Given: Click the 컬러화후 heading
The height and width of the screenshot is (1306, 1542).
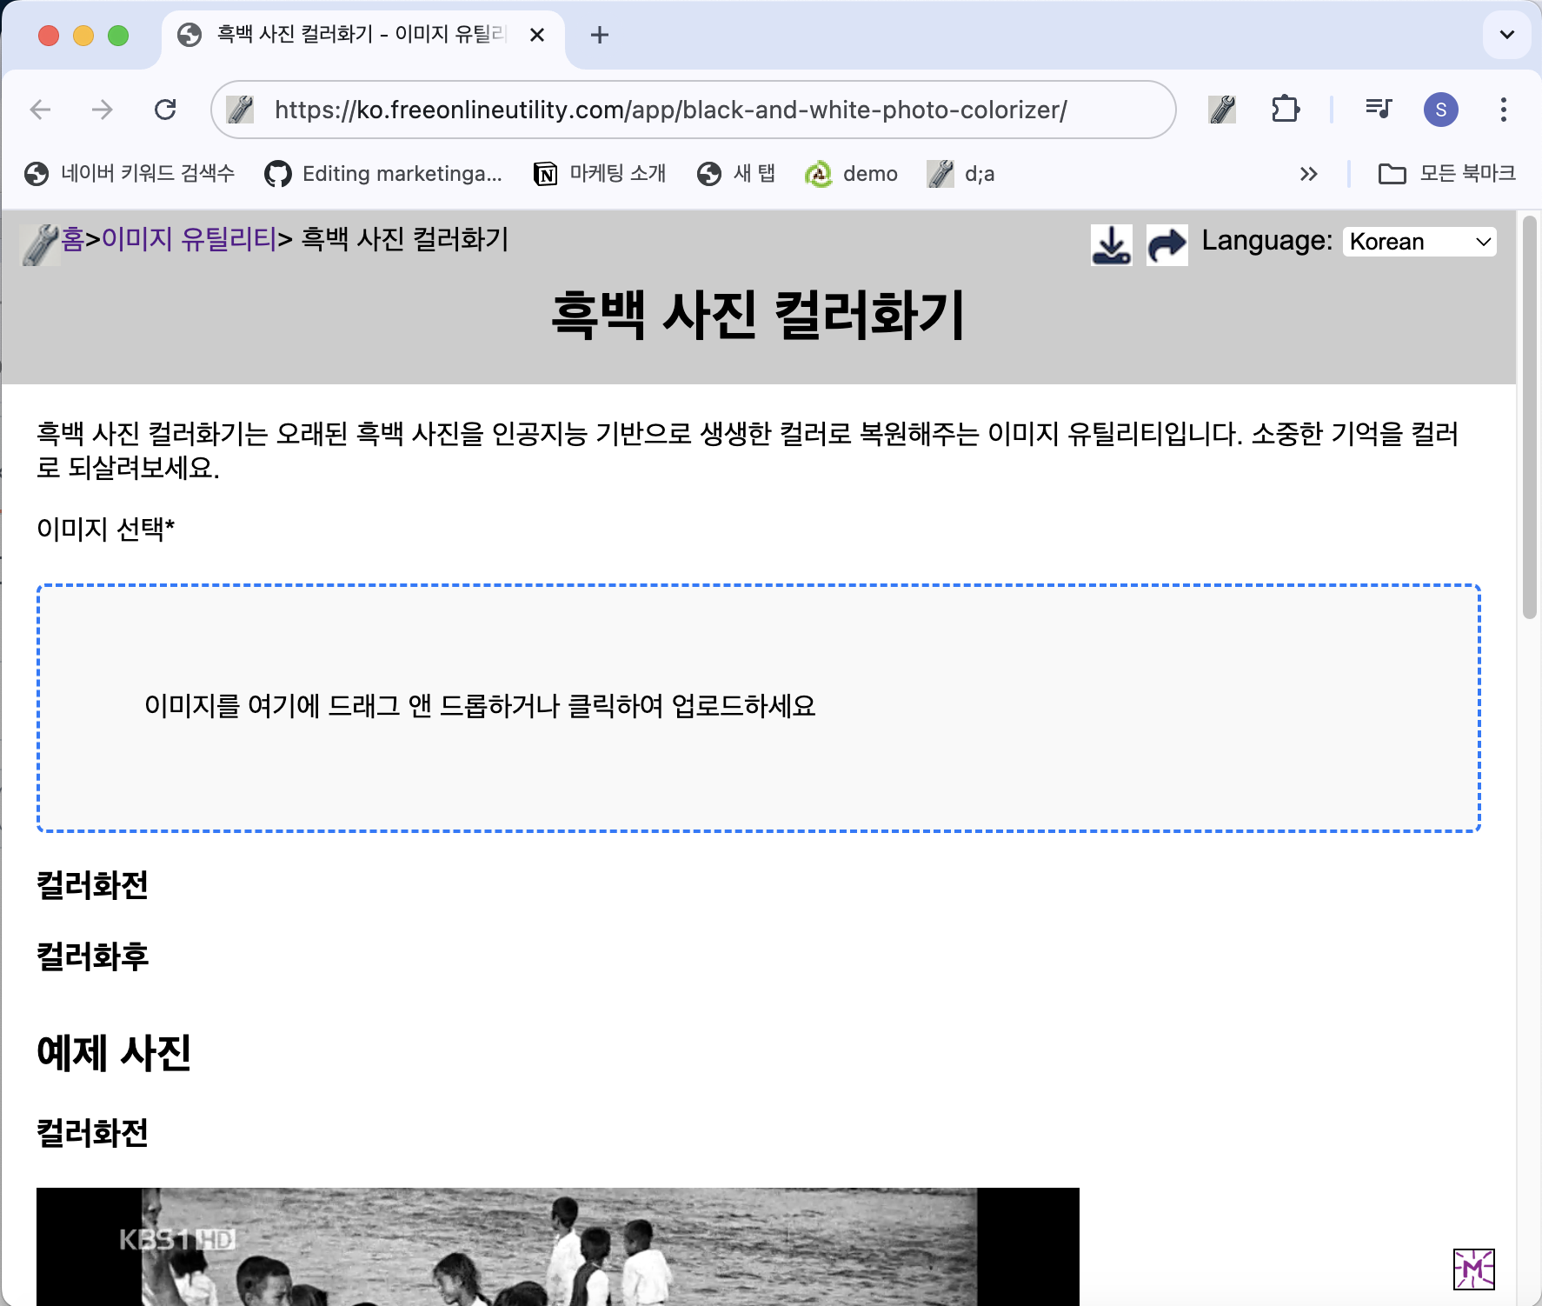Looking at the screenshot, I should 93,956.
